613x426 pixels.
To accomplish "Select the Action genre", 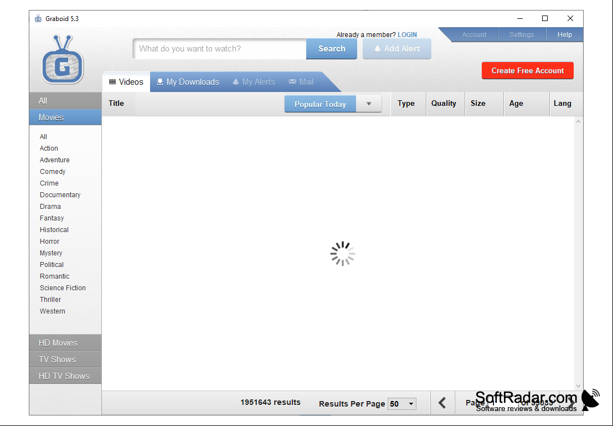I will coord(49,148).
